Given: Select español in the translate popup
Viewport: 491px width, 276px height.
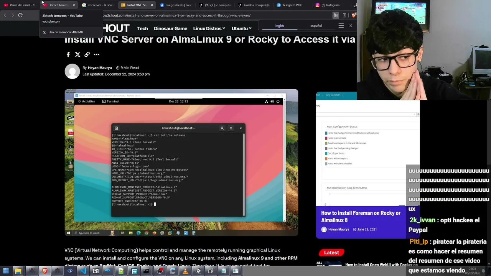Looking at the screenshot, I should (316, 26).
